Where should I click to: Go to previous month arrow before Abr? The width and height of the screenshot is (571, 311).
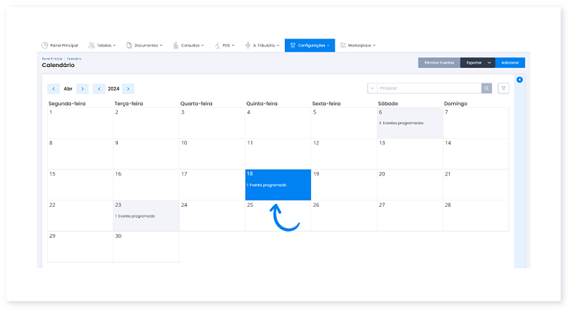54,88
